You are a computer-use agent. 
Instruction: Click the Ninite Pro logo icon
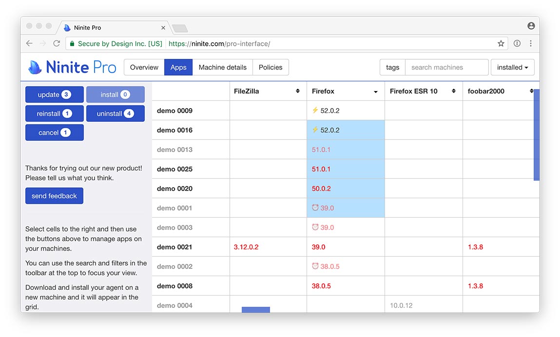point(35,67)
